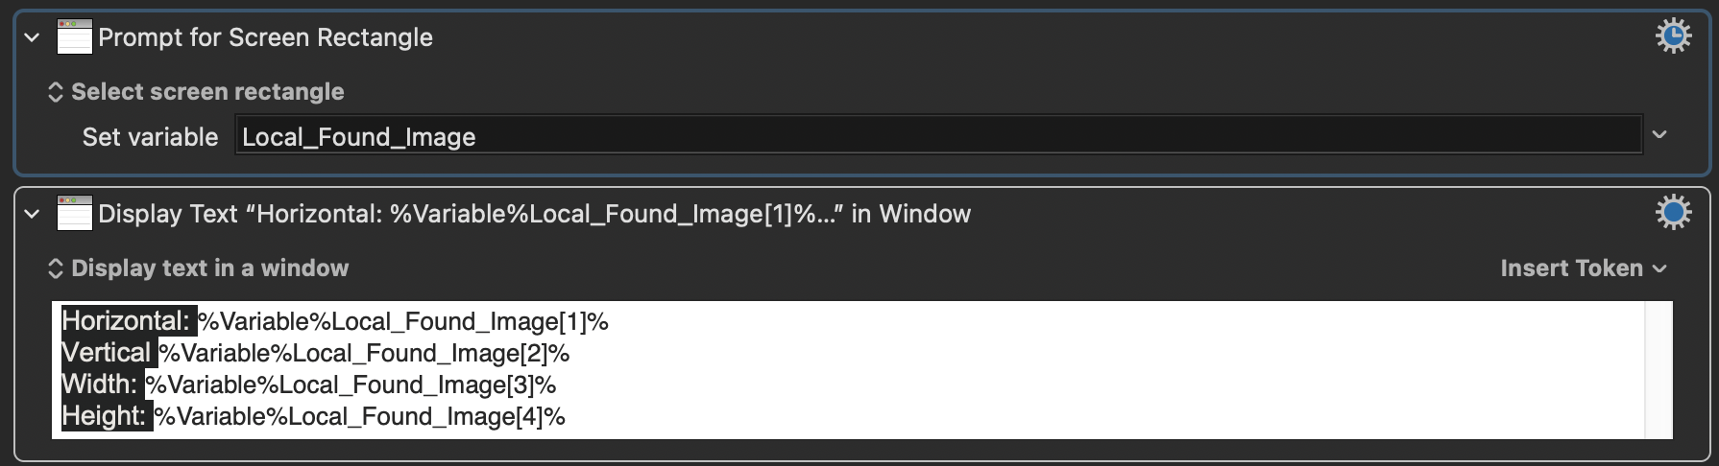This screenshot has width=1719, height=466.
Task: Open the "Display text in a window" selector
Action: click(x=198, y=268)
